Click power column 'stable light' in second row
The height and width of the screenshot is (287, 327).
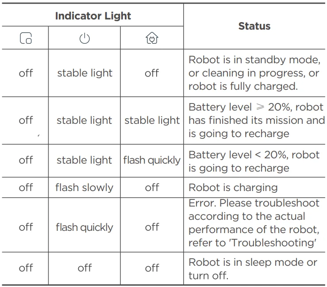pyautogui.click(x=84, y=120)
